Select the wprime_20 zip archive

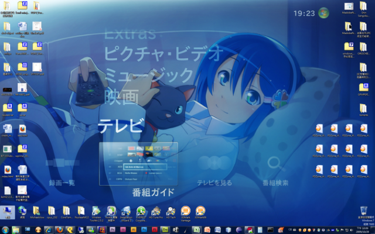[x=22, y=151]
